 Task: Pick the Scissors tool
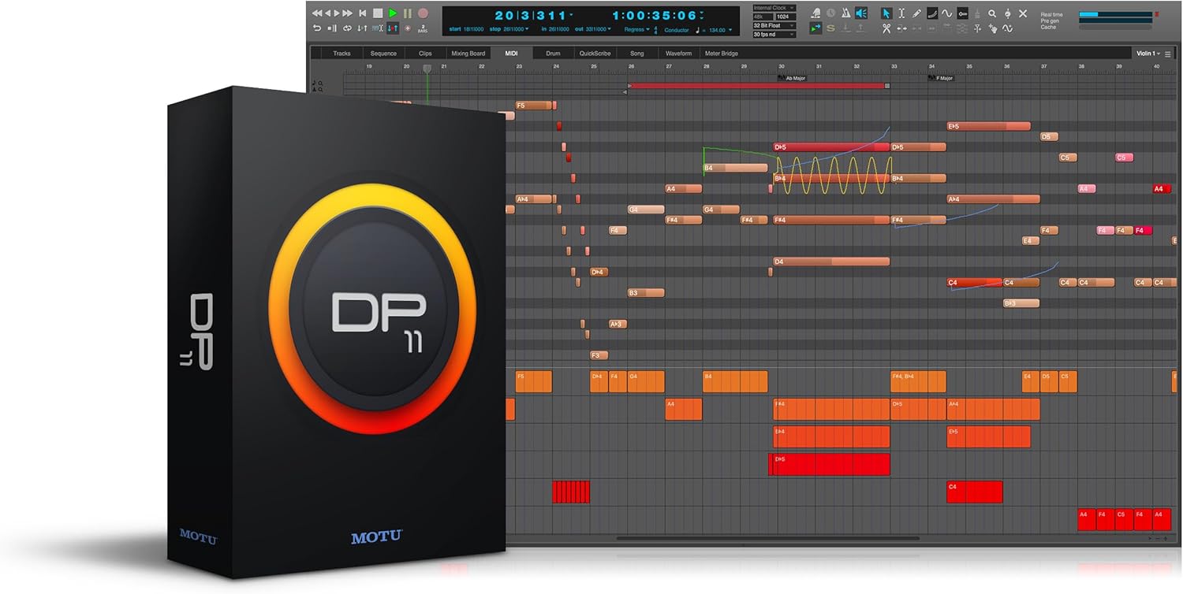[x=886, y=28]
